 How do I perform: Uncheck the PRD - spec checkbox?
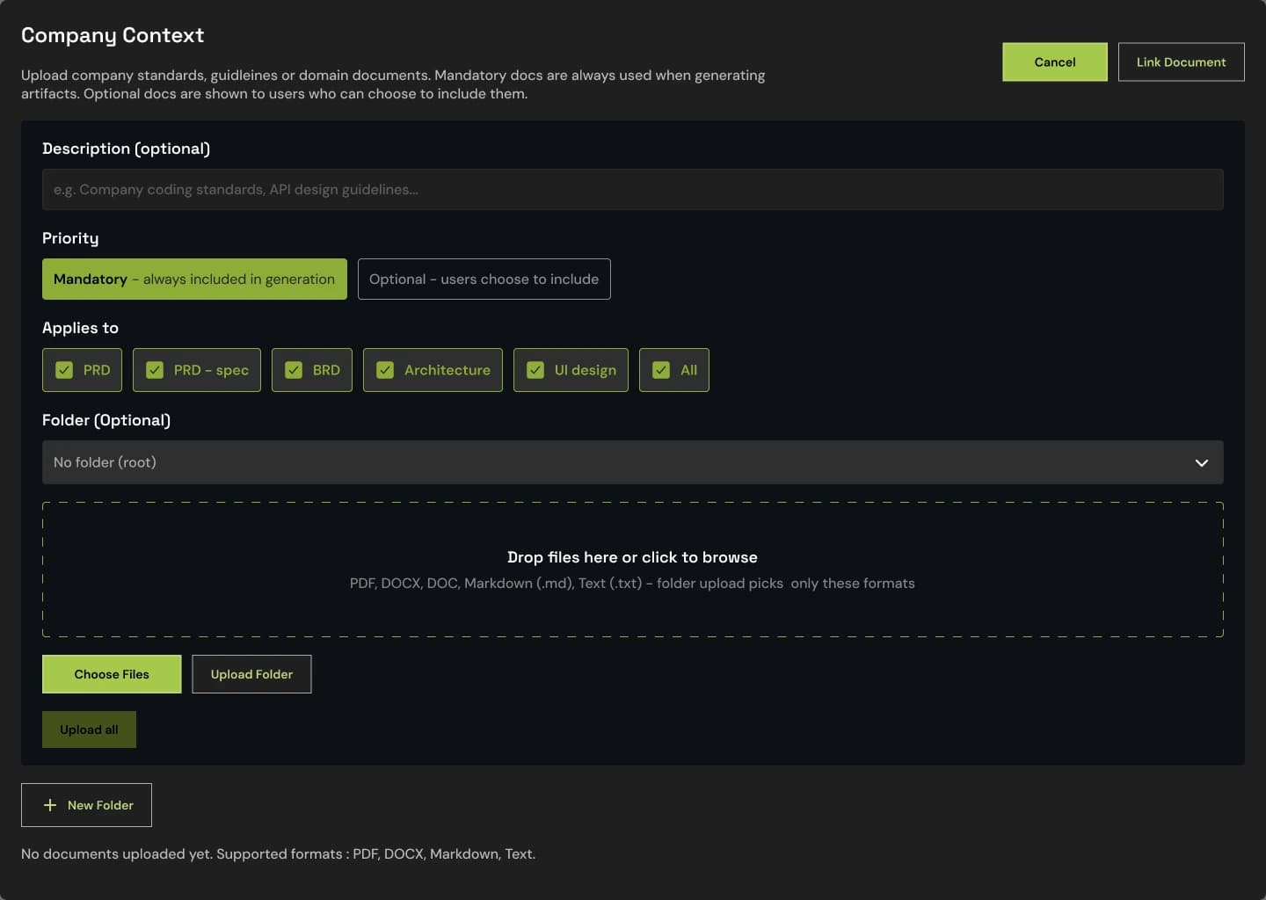pyautogui.click(x=155, y=370)
